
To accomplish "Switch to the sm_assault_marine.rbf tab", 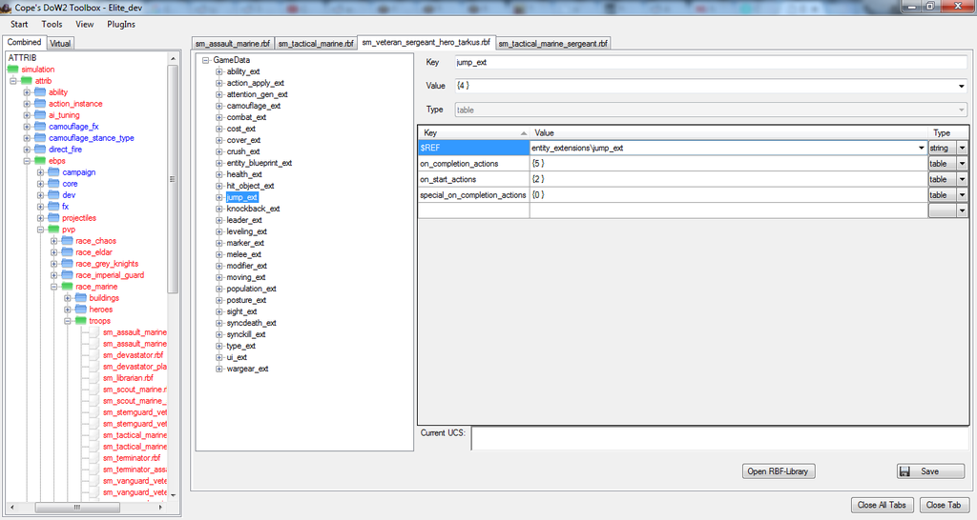I will [233, 44].
